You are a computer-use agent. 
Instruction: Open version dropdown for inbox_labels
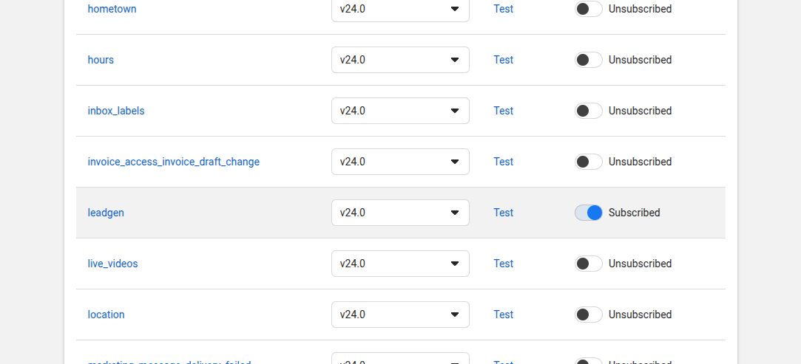pyautogui.click(x=400, y=111)
